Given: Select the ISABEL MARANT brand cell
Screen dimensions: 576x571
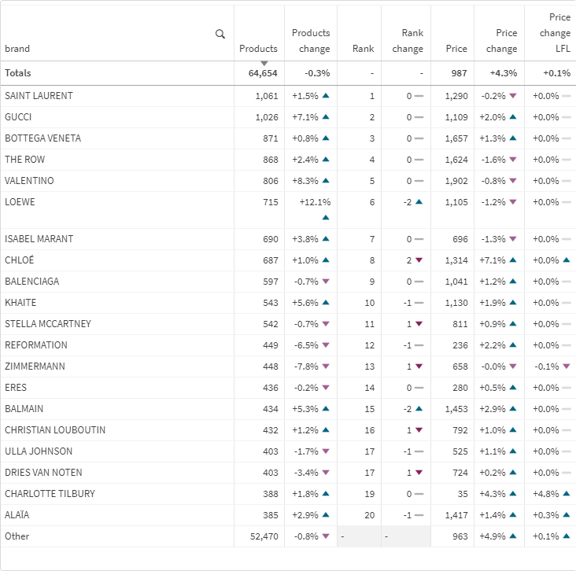Looking at the screenshot, I should pos(117,239).
